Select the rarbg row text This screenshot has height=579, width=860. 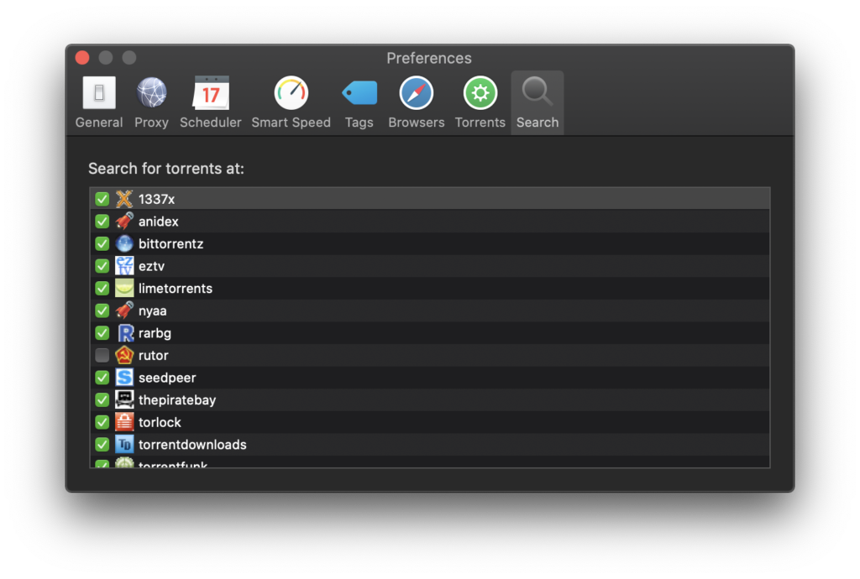pyautogui.click(x=155, y=333)
